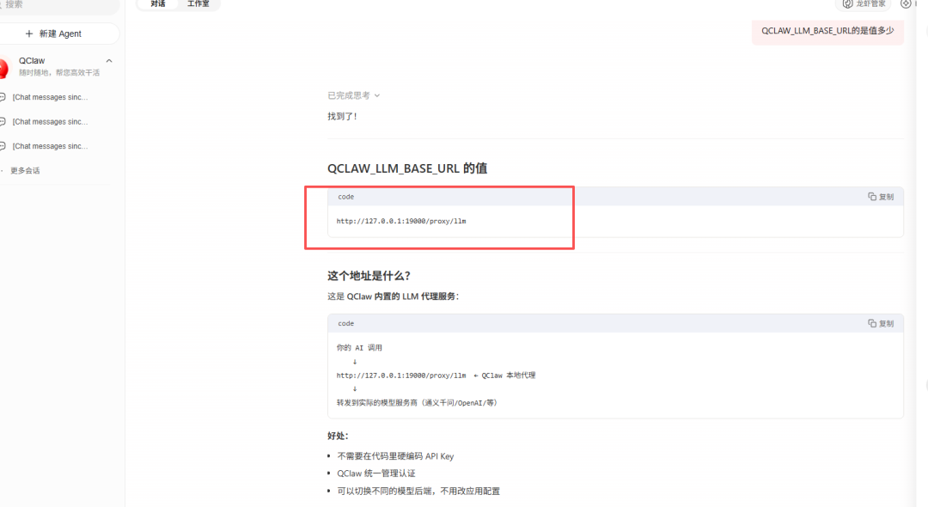Click the 你的 AI 调用 line in code block
This screenshot has height=507, width=928.
click(359, 348)
